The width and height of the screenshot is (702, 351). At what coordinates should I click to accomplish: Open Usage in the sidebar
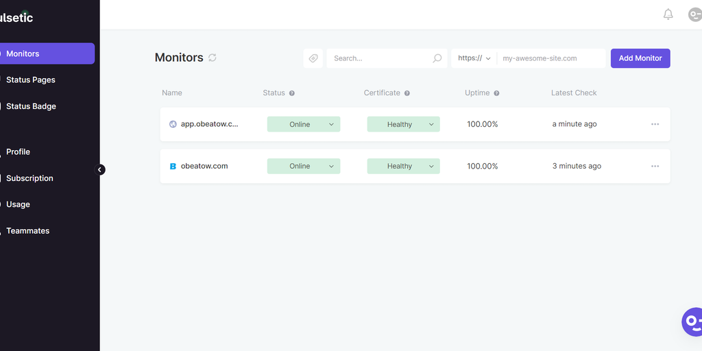(x=18, y=204)
